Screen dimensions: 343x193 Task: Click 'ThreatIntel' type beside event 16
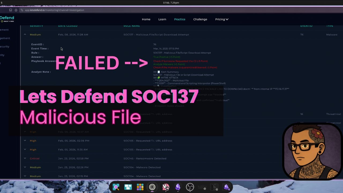(x=334, y=114)
